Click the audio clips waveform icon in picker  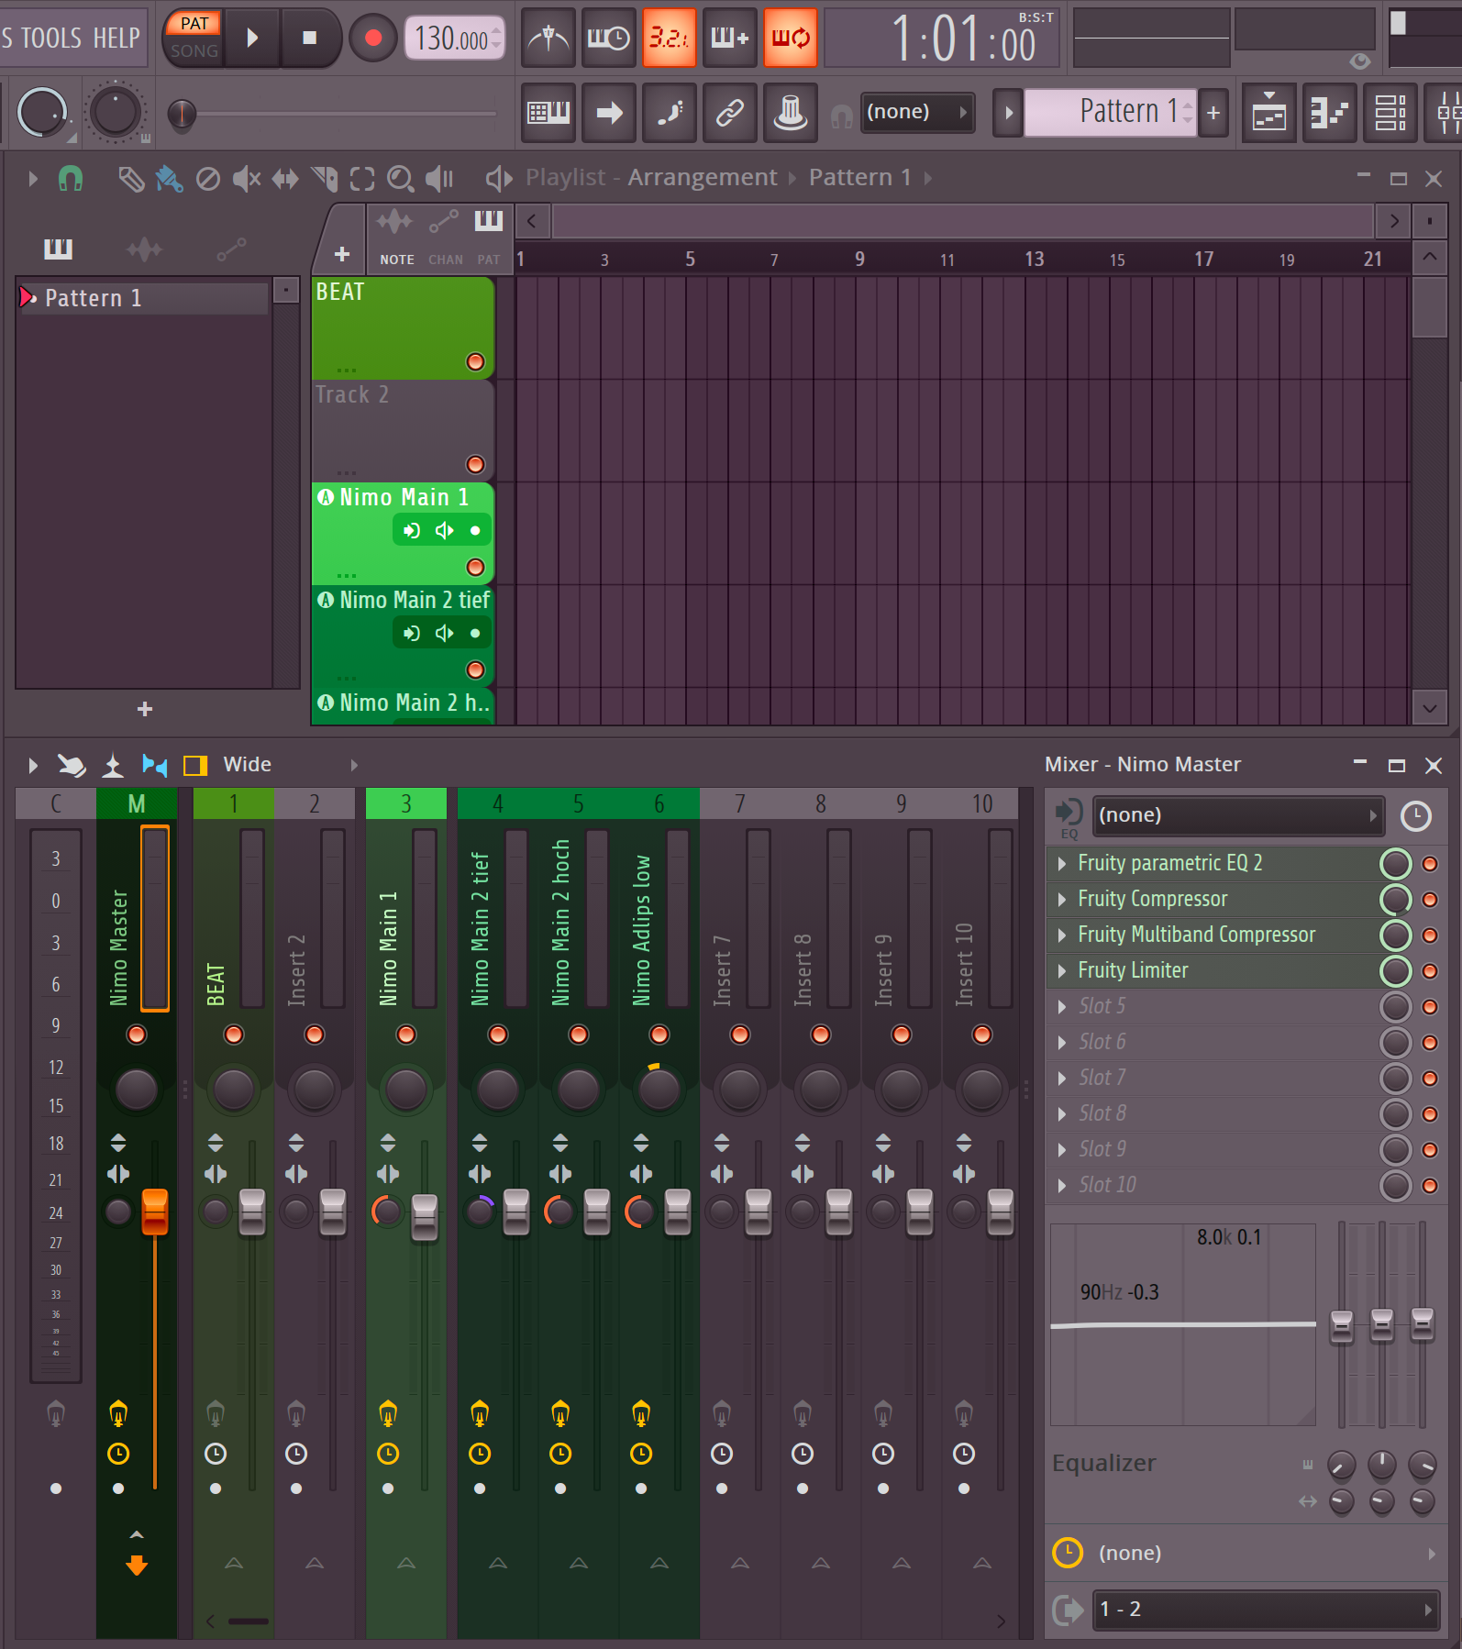click(x=144, y=249)
